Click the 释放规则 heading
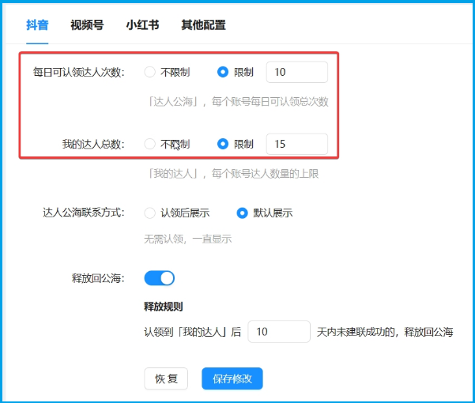The image size is (475, 403). click(164, 307)
